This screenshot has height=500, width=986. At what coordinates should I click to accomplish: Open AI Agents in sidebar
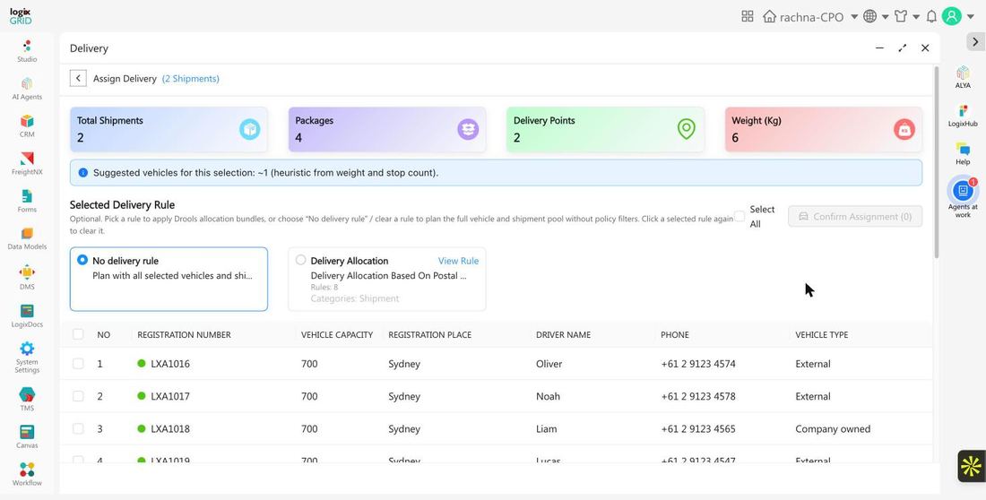27,89
